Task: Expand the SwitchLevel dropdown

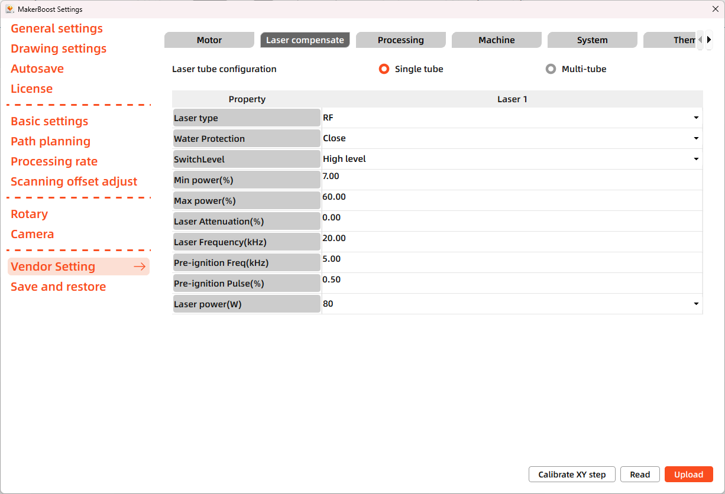Action: (696, 159)
